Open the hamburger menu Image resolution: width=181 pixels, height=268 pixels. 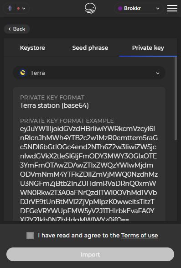[x=172, y=8]
